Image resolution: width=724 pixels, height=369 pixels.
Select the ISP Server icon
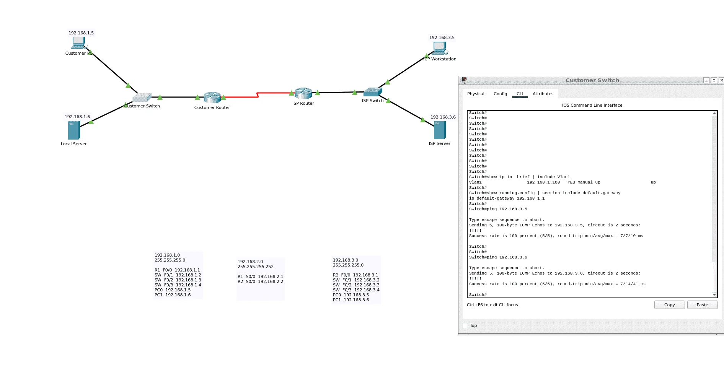pos(440,130)
